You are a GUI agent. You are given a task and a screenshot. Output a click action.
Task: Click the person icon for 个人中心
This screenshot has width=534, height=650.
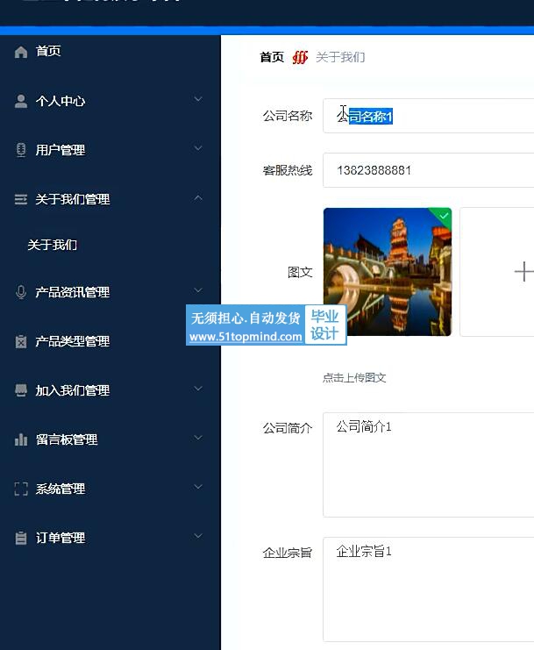(21, 101)
